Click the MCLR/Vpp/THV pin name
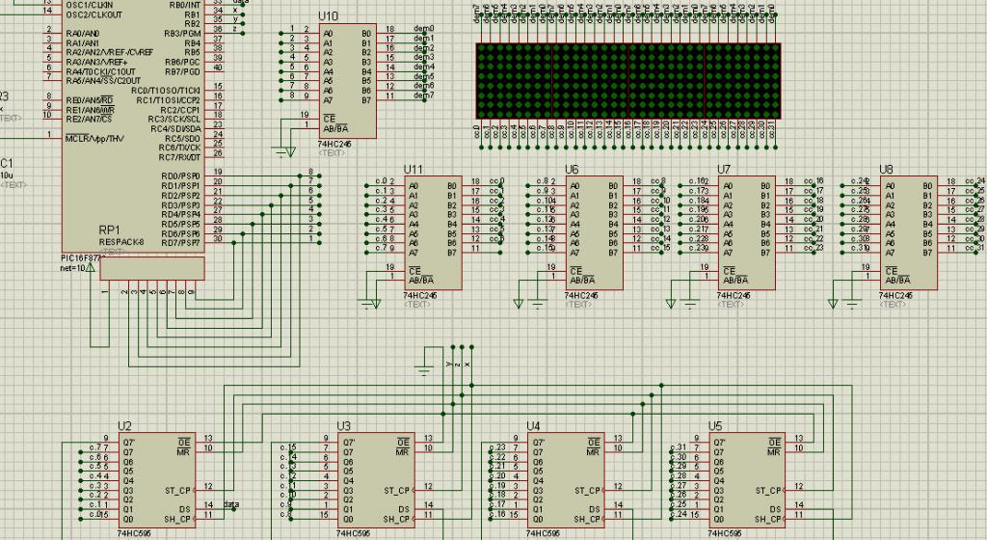The height and width of the screenshot is (540, 987). point(95,138)
